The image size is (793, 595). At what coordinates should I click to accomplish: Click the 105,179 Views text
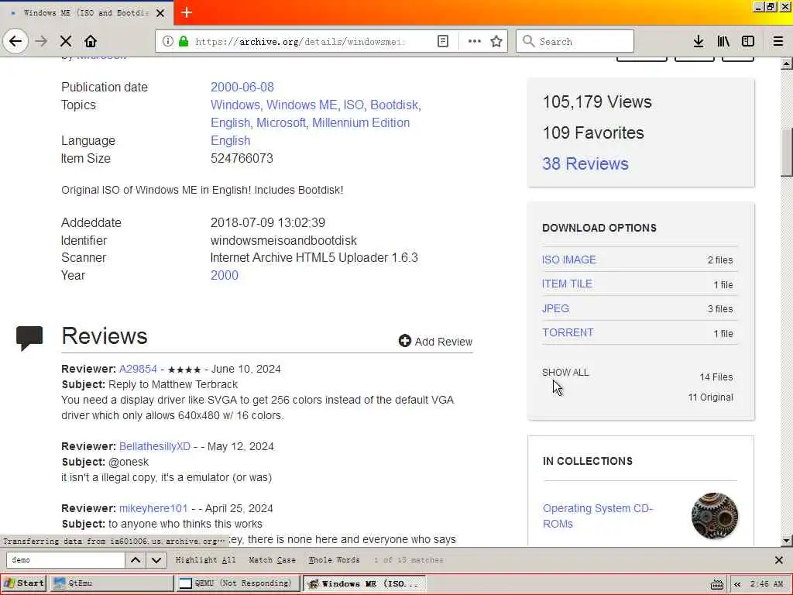pos(597,102)
